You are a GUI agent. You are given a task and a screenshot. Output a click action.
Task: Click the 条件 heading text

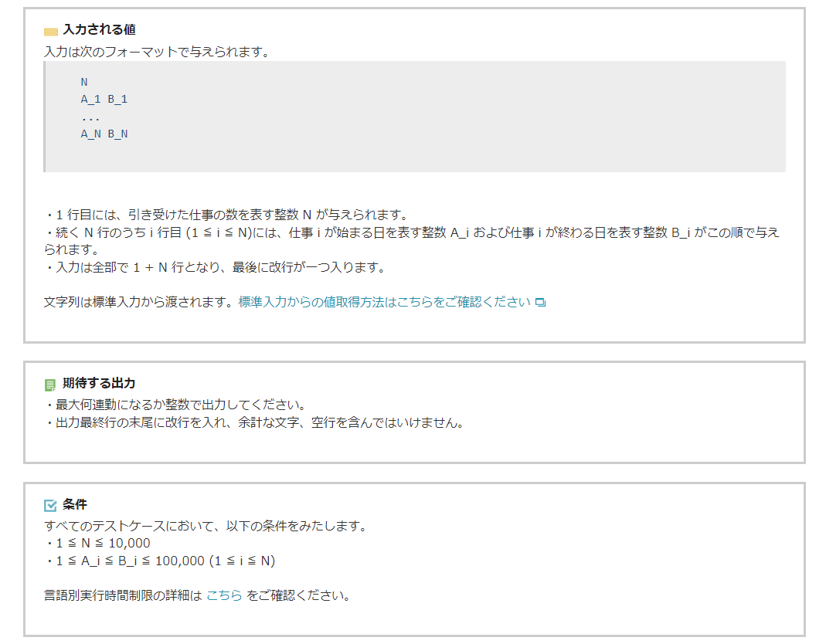(75, 504)
